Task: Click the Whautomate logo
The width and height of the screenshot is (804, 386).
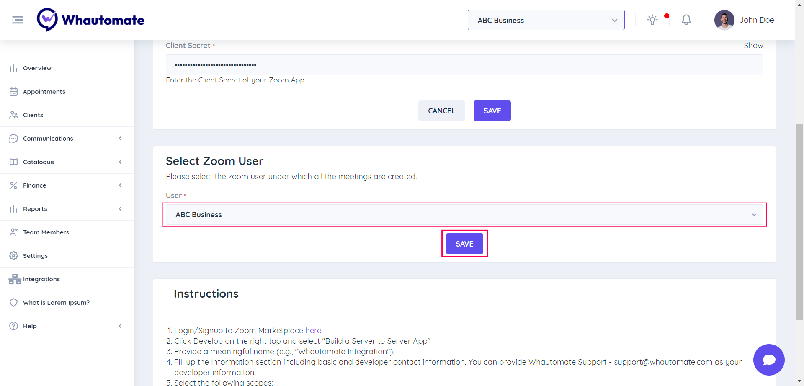Action: click(x=91, y=20)
